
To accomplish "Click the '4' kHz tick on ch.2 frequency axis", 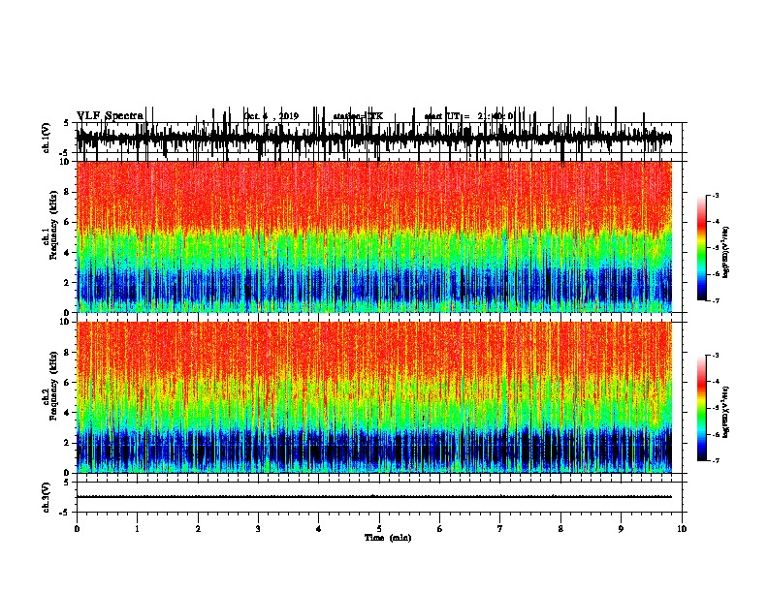I will click(x=68, y=413).
